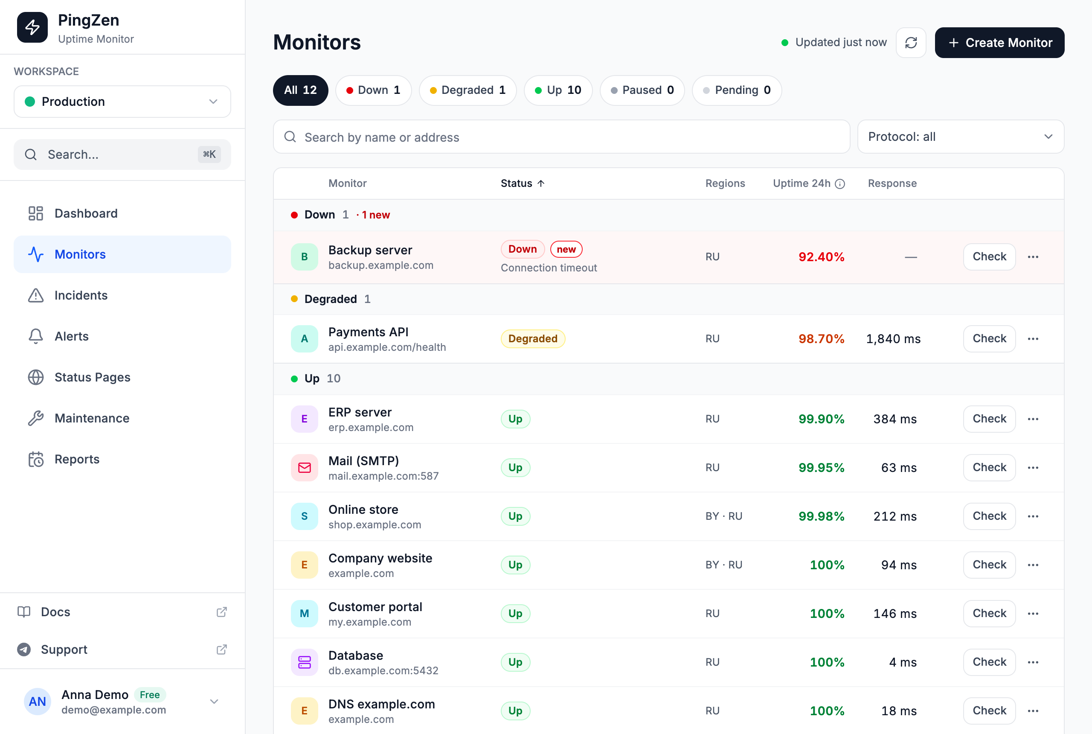Screen dimensions: 1092x734
Task: Filter monitors by Down status
Action: pyautogui.click(x=373, y=90)
